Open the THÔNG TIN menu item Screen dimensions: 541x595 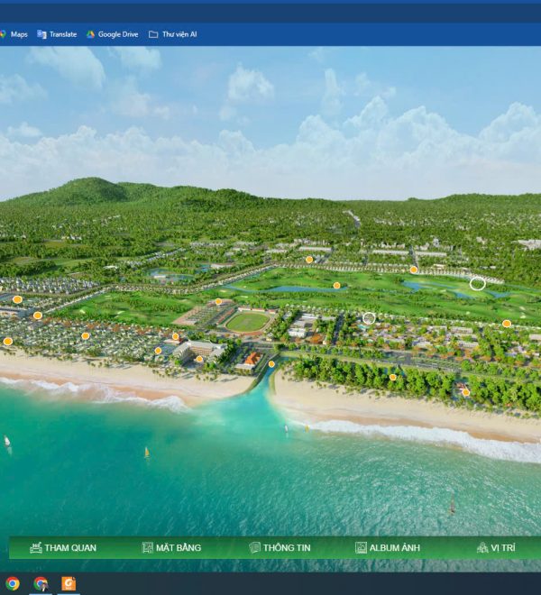[x=280, y=547]
